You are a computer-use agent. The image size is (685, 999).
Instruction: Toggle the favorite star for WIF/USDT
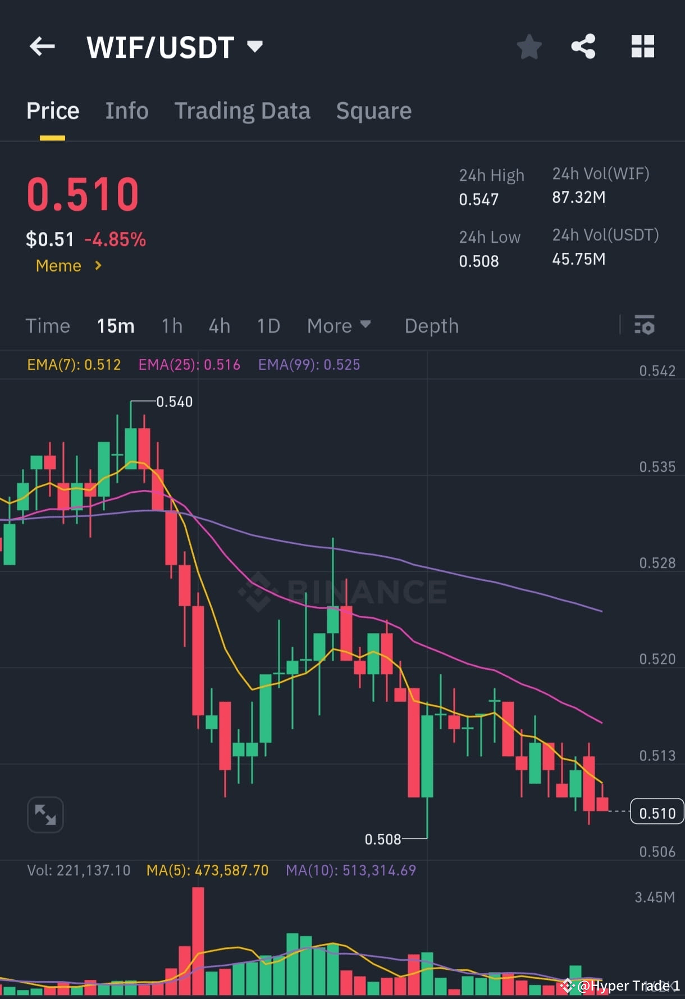tap(528, 46)
